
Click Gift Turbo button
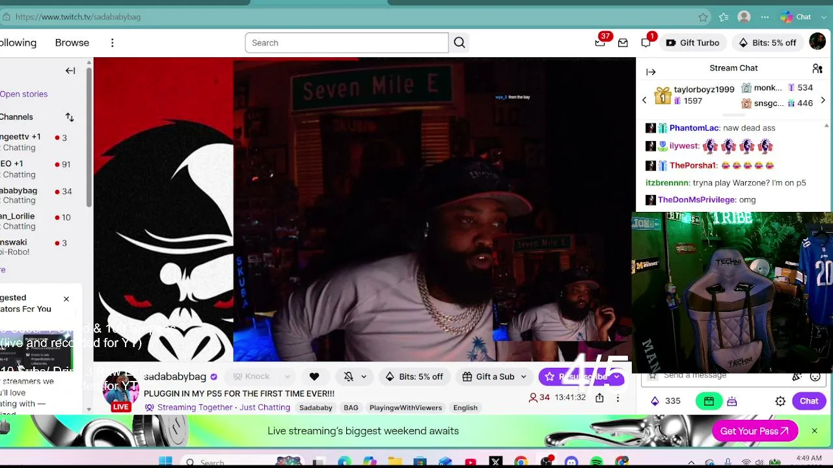[x=692, y=43]
